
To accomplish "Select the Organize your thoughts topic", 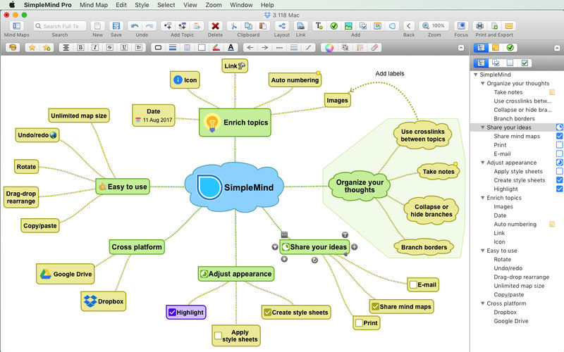I will [359, 186].
